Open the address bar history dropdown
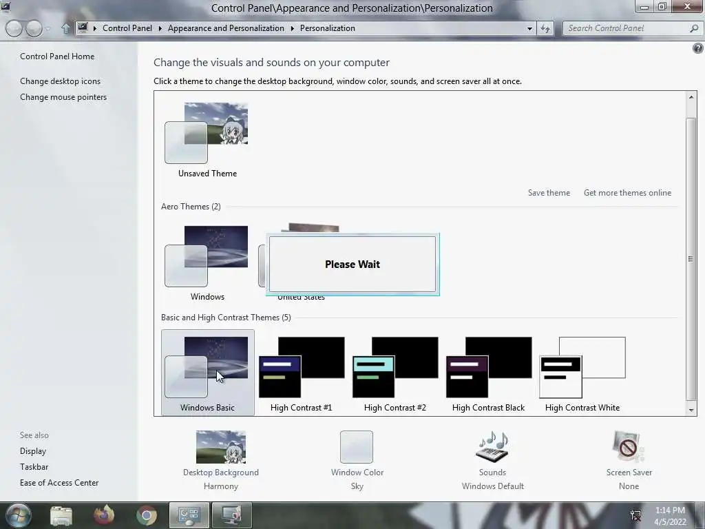Image resolution: width=705 pixels, height=529 pixels. coord(529,28)
